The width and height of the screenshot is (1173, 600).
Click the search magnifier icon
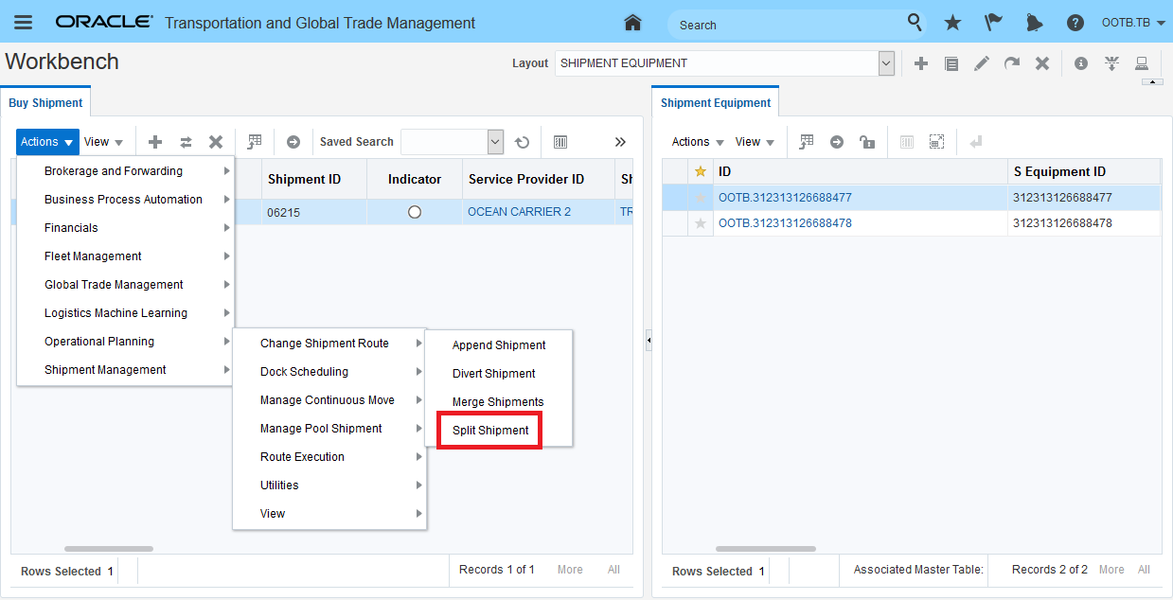[915, 22]
